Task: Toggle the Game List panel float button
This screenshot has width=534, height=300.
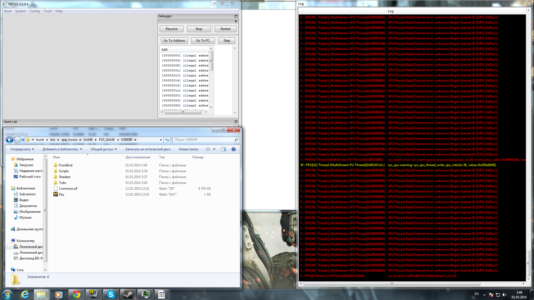Action: 236,122
